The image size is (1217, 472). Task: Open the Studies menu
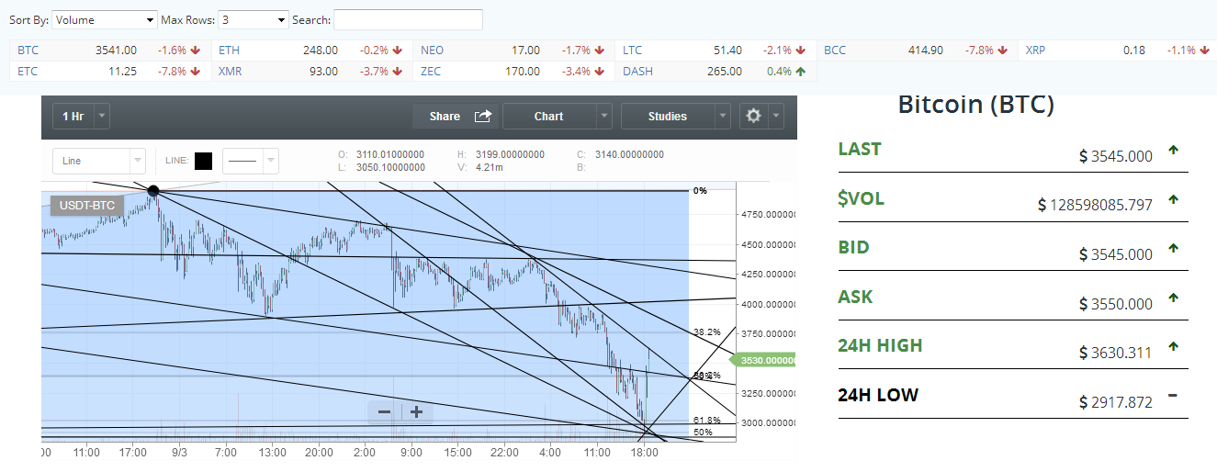668,116
